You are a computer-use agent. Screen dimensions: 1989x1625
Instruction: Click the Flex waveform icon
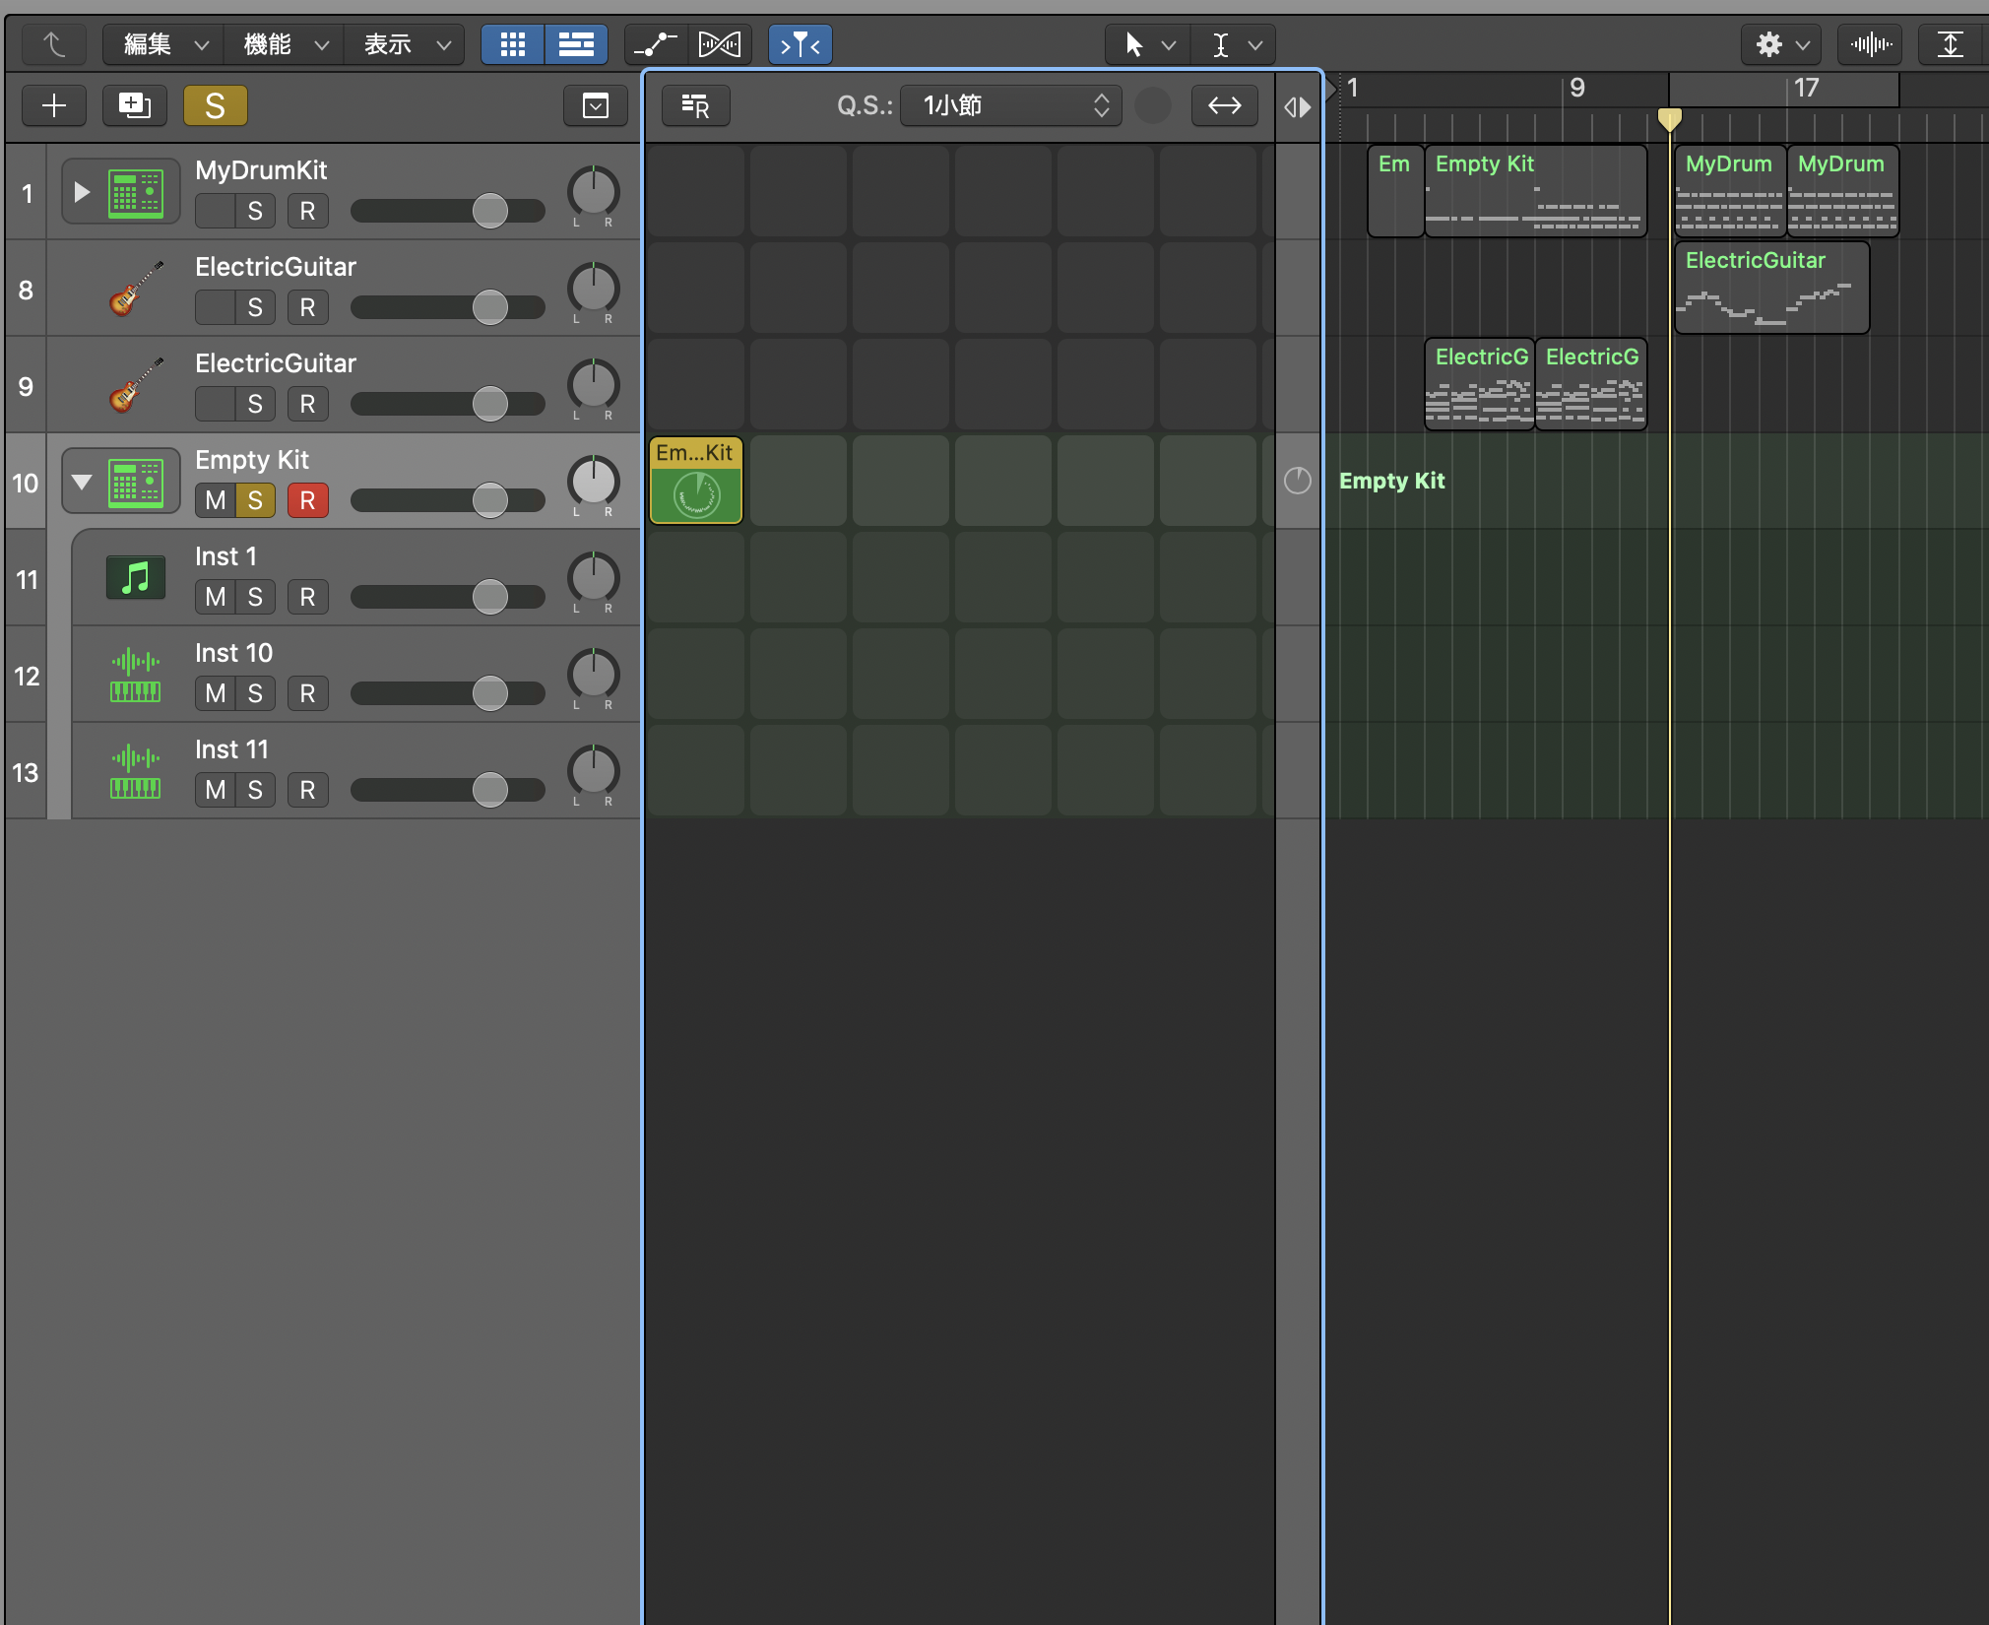click(x=720, y=44)
